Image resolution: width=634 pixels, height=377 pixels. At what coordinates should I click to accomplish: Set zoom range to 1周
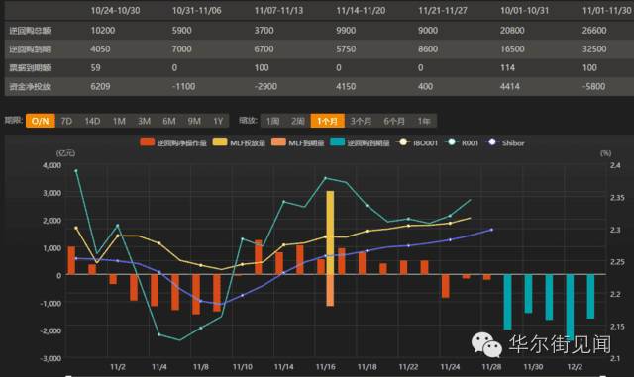click(273, 121)
